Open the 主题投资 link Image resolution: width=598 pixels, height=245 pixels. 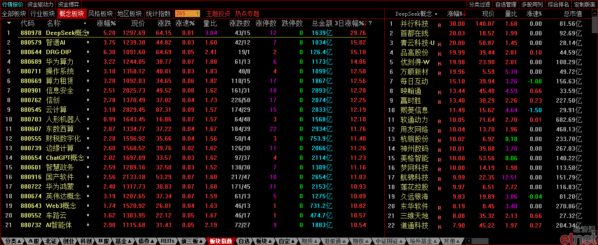coord(218,14)
